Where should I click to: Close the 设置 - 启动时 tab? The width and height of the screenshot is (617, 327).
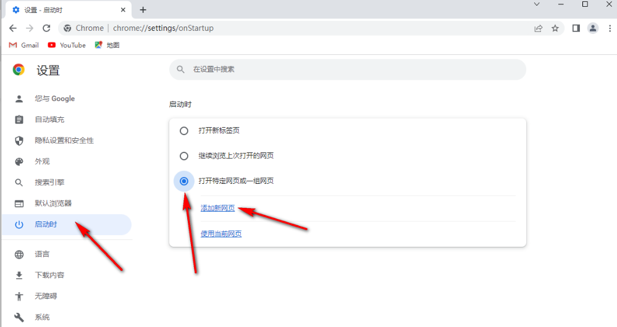123,10
